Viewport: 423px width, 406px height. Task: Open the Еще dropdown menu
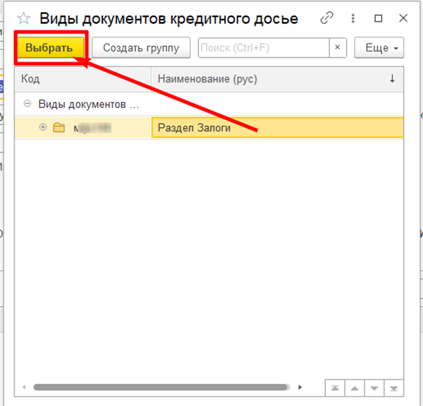point(379,48)
